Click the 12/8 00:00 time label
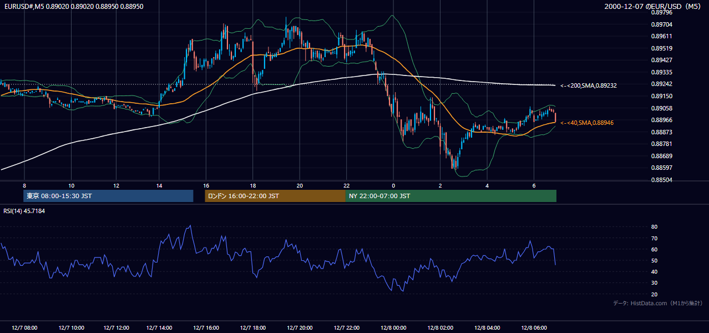The height and width of the screenshot is (333, 709). (394, 328)
